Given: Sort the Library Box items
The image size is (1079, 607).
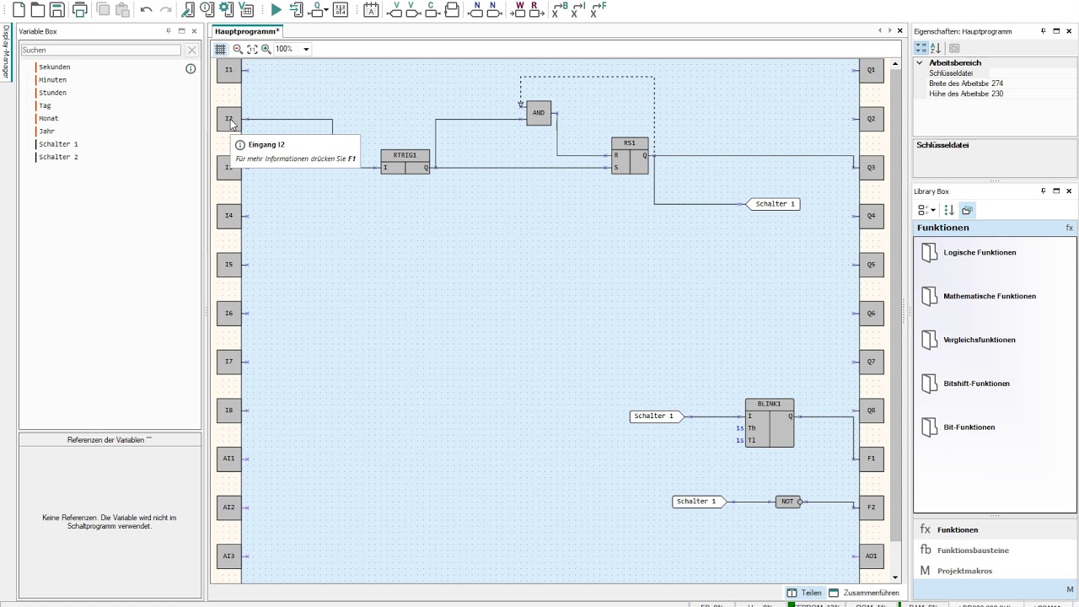Looking at the screenshot, I should tap(949, 210).
